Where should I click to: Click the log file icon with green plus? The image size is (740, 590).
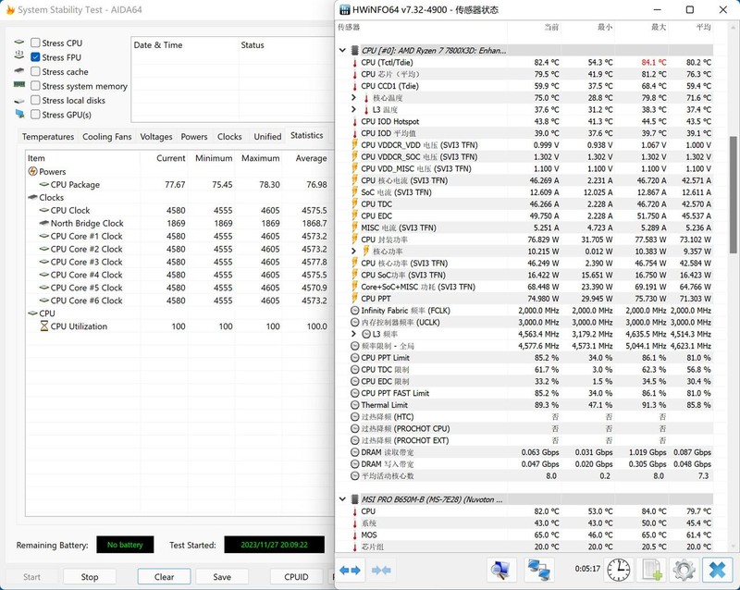coord(653,570)
